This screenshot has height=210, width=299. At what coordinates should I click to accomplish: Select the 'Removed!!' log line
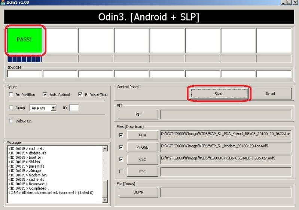pos(27,184)
